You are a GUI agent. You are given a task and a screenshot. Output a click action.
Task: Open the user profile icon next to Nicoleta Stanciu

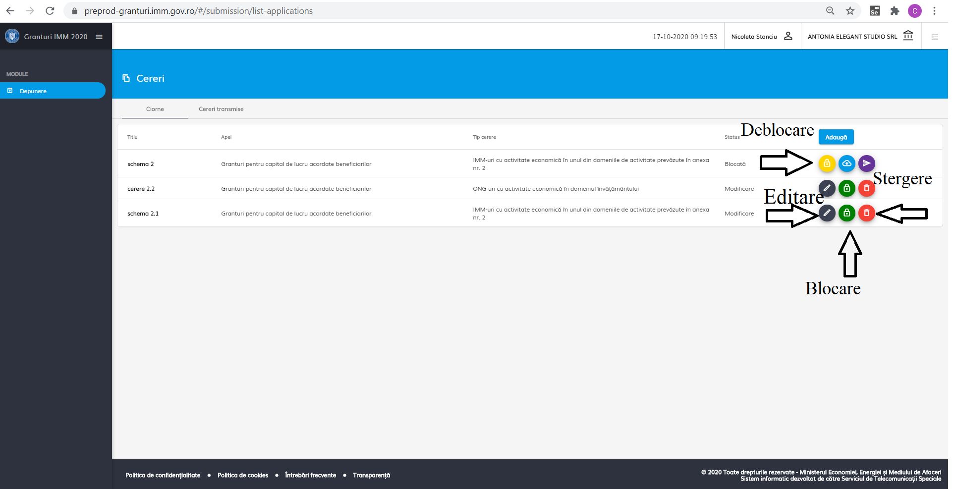pos(788,36)
